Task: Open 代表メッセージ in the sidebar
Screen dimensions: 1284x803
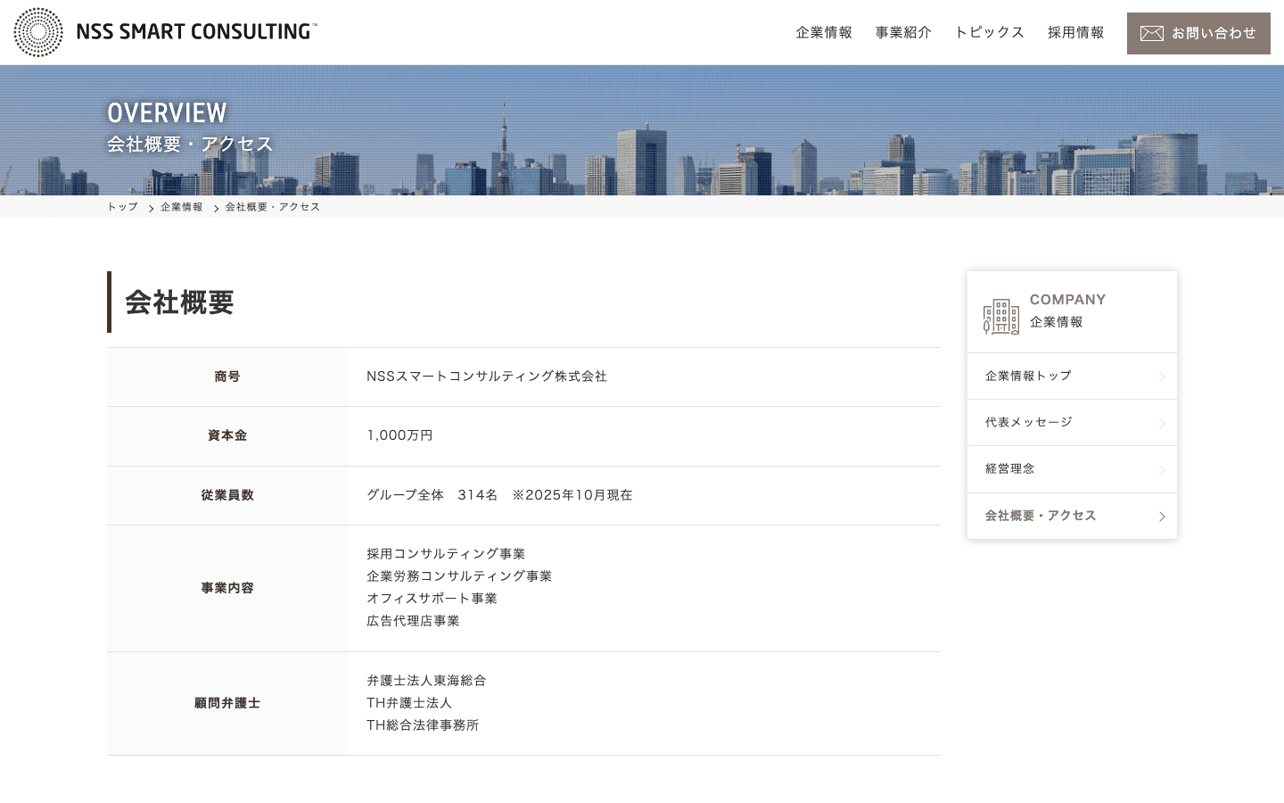Action: click(x=1072, y=422)
